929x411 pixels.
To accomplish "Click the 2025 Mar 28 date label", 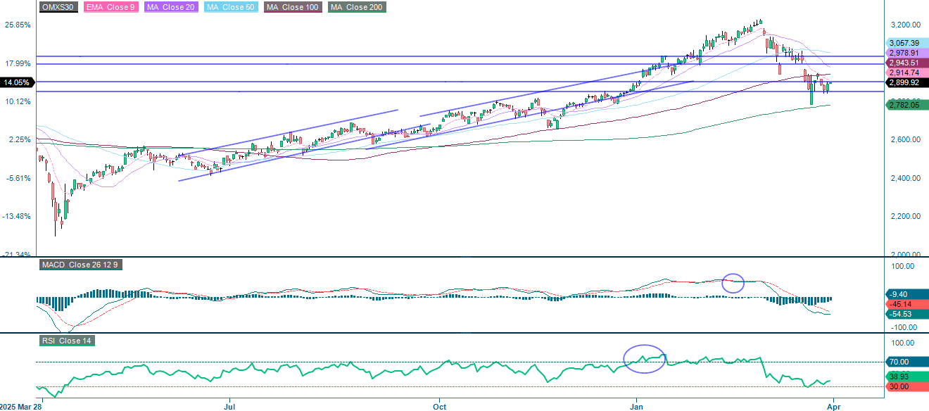I will [21, 406].
